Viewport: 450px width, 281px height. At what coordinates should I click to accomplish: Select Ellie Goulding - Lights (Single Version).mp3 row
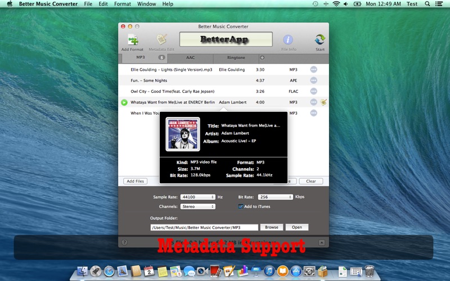point(223,69)
